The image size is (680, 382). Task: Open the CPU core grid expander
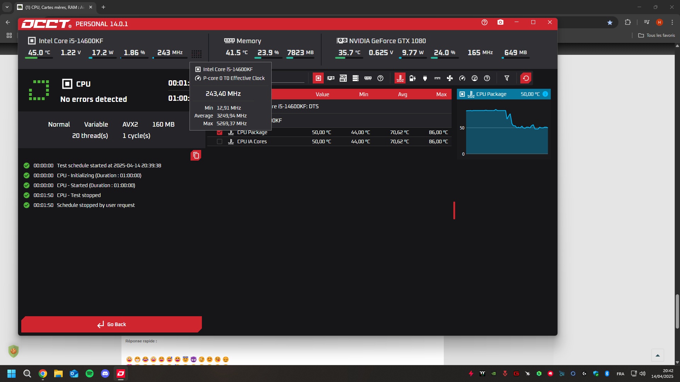click(197, 53)
